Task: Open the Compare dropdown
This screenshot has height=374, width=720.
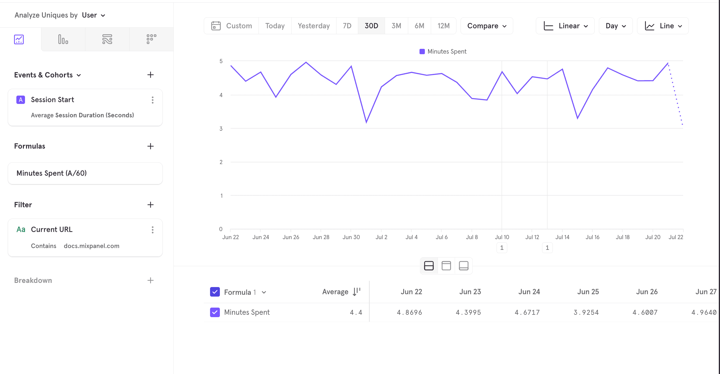Action: (x=486, y=26)
